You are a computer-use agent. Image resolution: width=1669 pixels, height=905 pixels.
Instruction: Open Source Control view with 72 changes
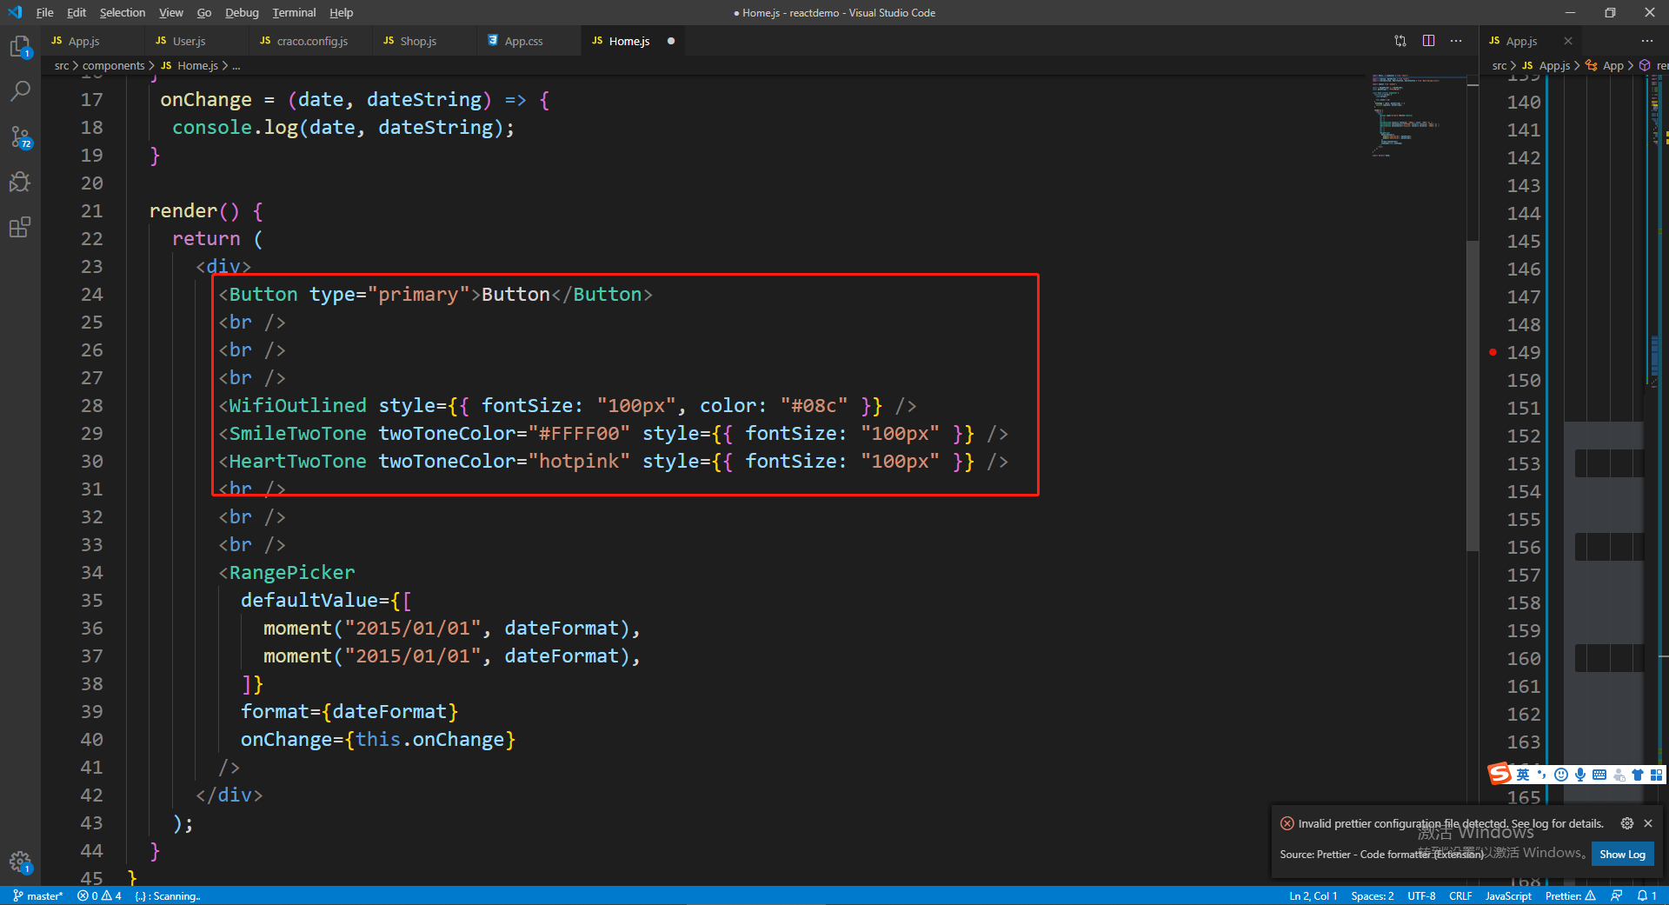coord(20,136)
